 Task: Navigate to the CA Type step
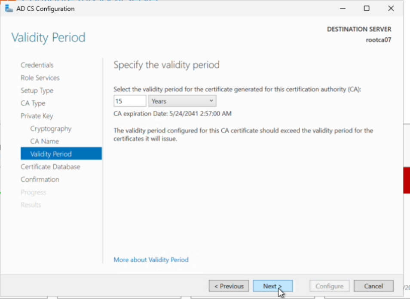[x=33, y=103]
